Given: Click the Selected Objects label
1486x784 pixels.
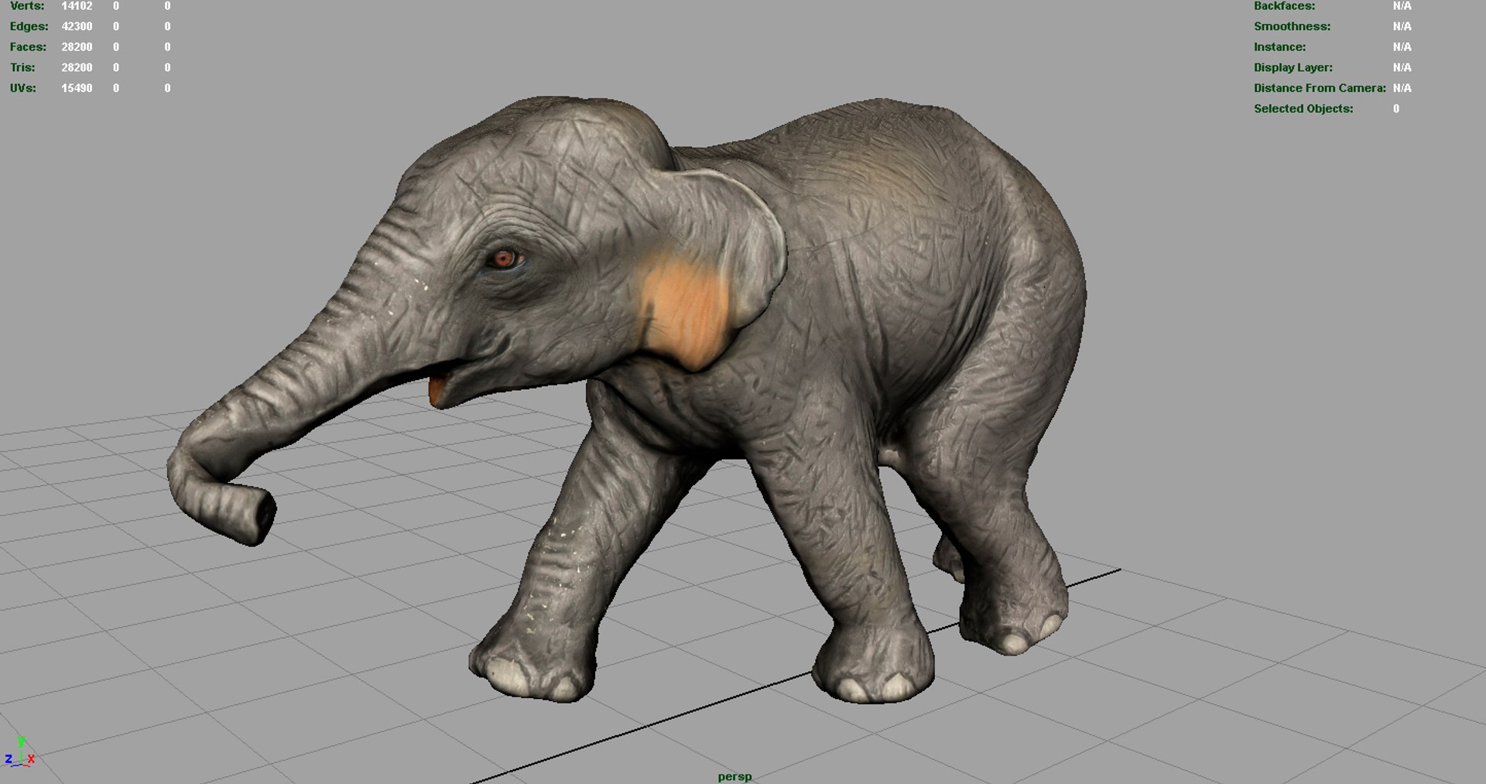Looking at the screenshot, I should point(1303,108).
